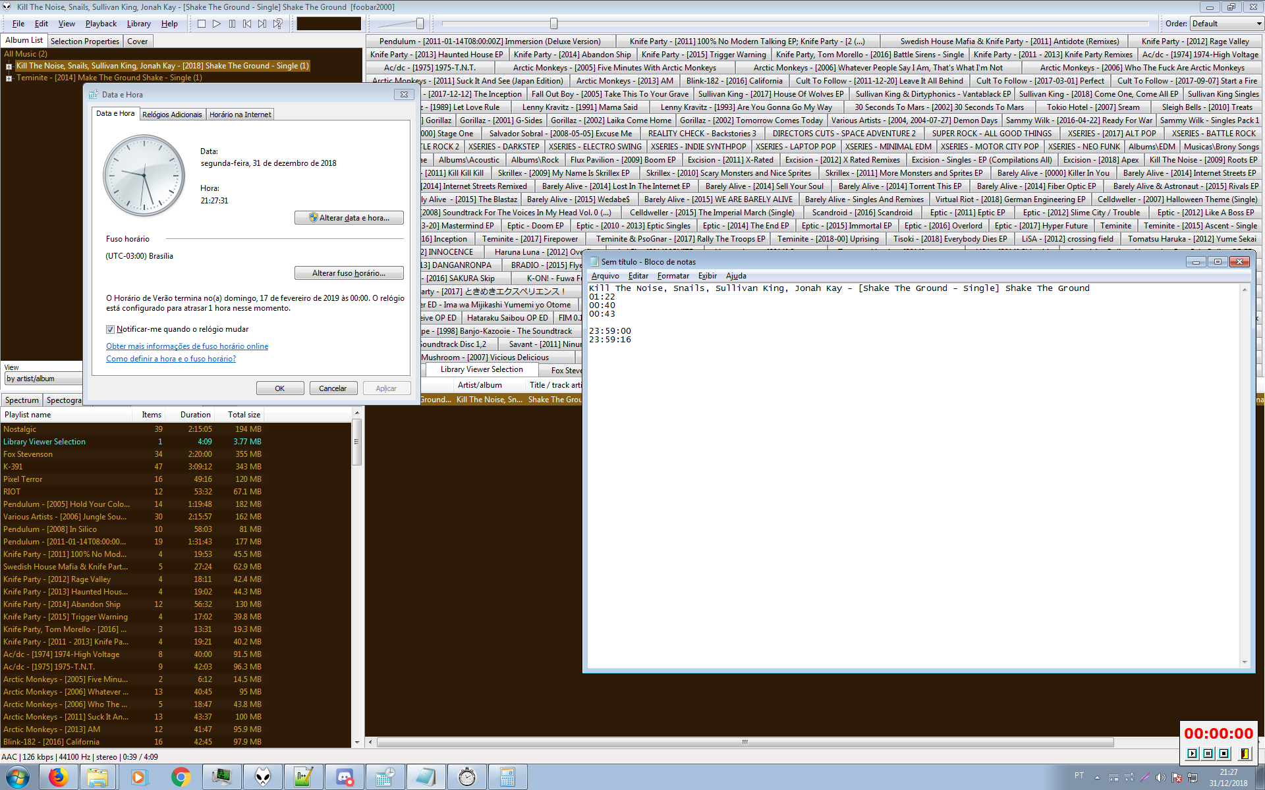Open the playback Order dropdown
The image size is (1265, 790).
pyautogui.click(x=1226, y=24)
